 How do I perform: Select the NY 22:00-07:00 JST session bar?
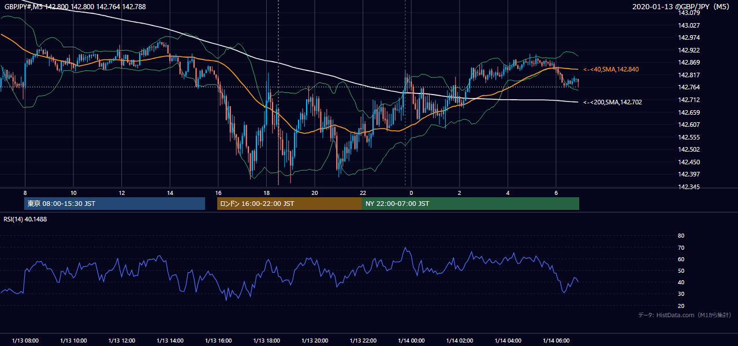click(471, 204)
